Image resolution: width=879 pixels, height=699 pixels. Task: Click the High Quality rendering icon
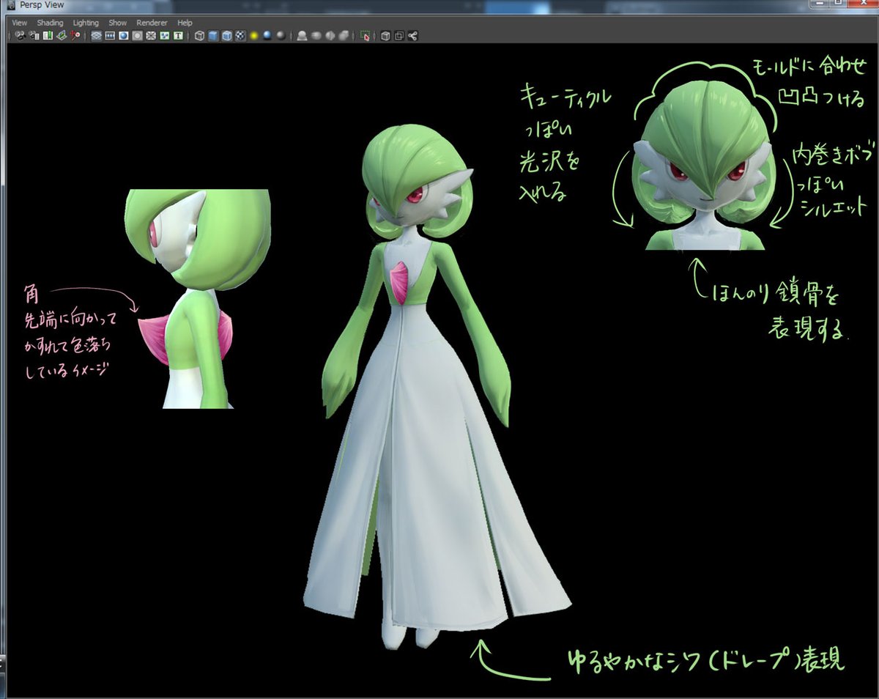click(281, 35)
